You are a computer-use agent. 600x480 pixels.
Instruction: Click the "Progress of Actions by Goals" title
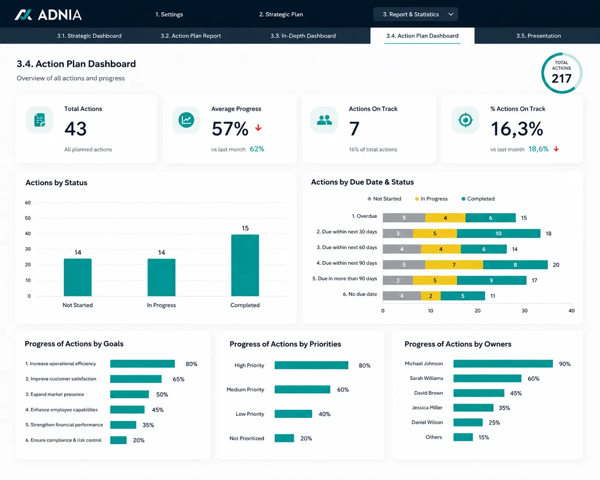tap(74, 344)
